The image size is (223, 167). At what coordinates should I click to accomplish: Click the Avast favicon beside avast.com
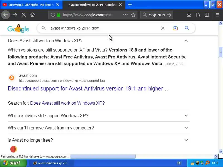point(12,78)
